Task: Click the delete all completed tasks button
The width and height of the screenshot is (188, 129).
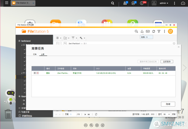Action: pos(148,62)
